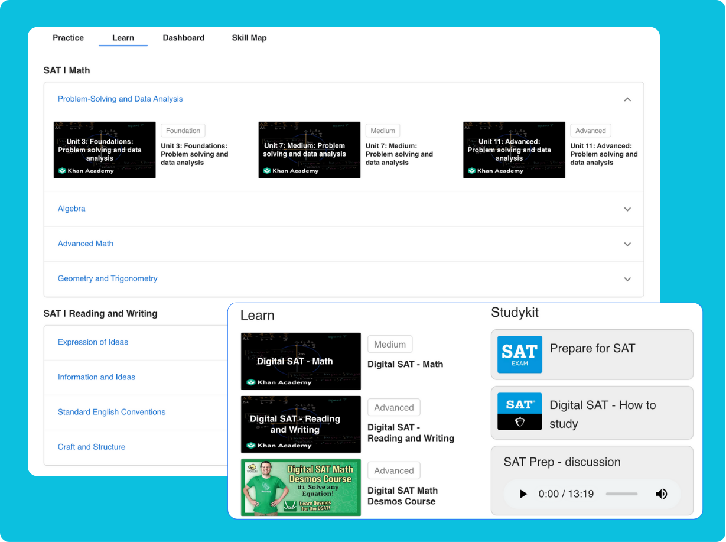Open Standard English Conventions link
Viewport: 726px width, 542px height.
pyautogui.click(x=112, y=412)
